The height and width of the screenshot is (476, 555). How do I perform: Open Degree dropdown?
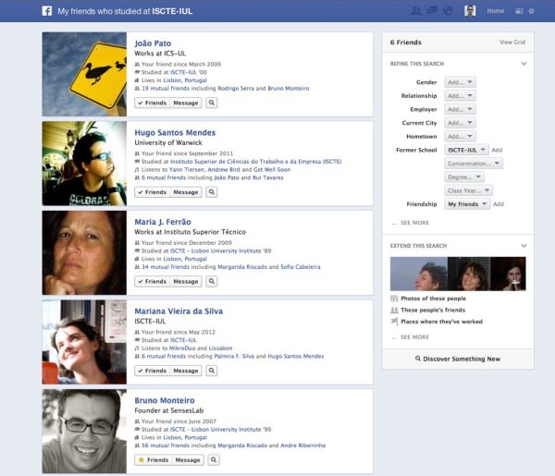click(464, 177)
